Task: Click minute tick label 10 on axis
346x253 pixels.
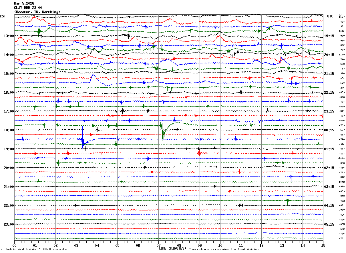Action: 220,245
